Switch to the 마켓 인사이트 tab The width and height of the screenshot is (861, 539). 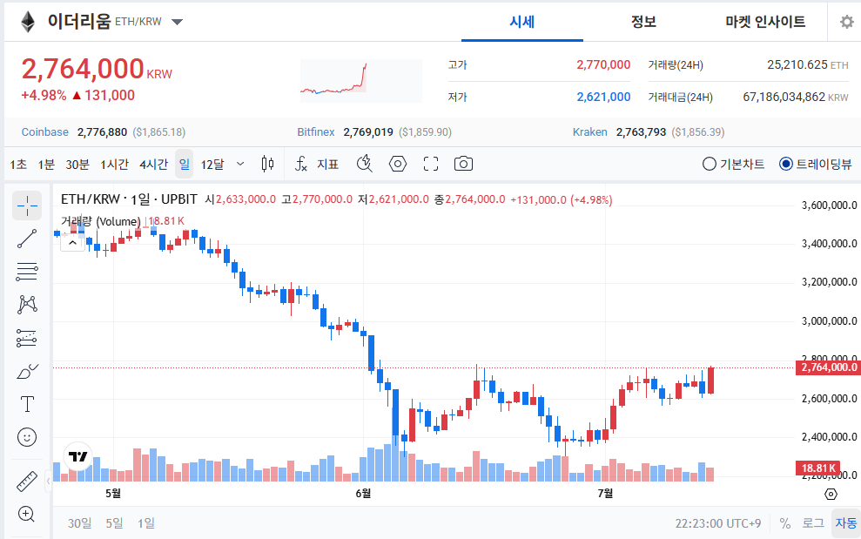click(x=765, y=22)
